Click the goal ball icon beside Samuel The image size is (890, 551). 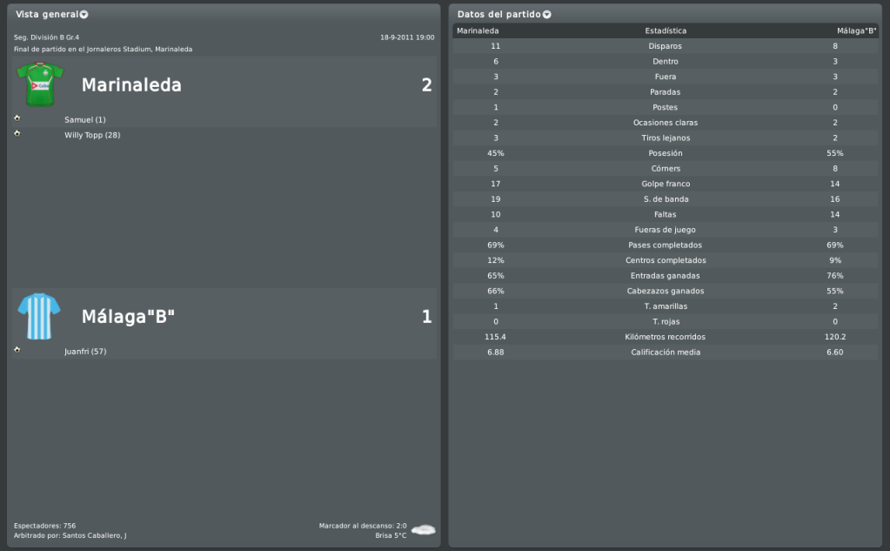(17, 118)
